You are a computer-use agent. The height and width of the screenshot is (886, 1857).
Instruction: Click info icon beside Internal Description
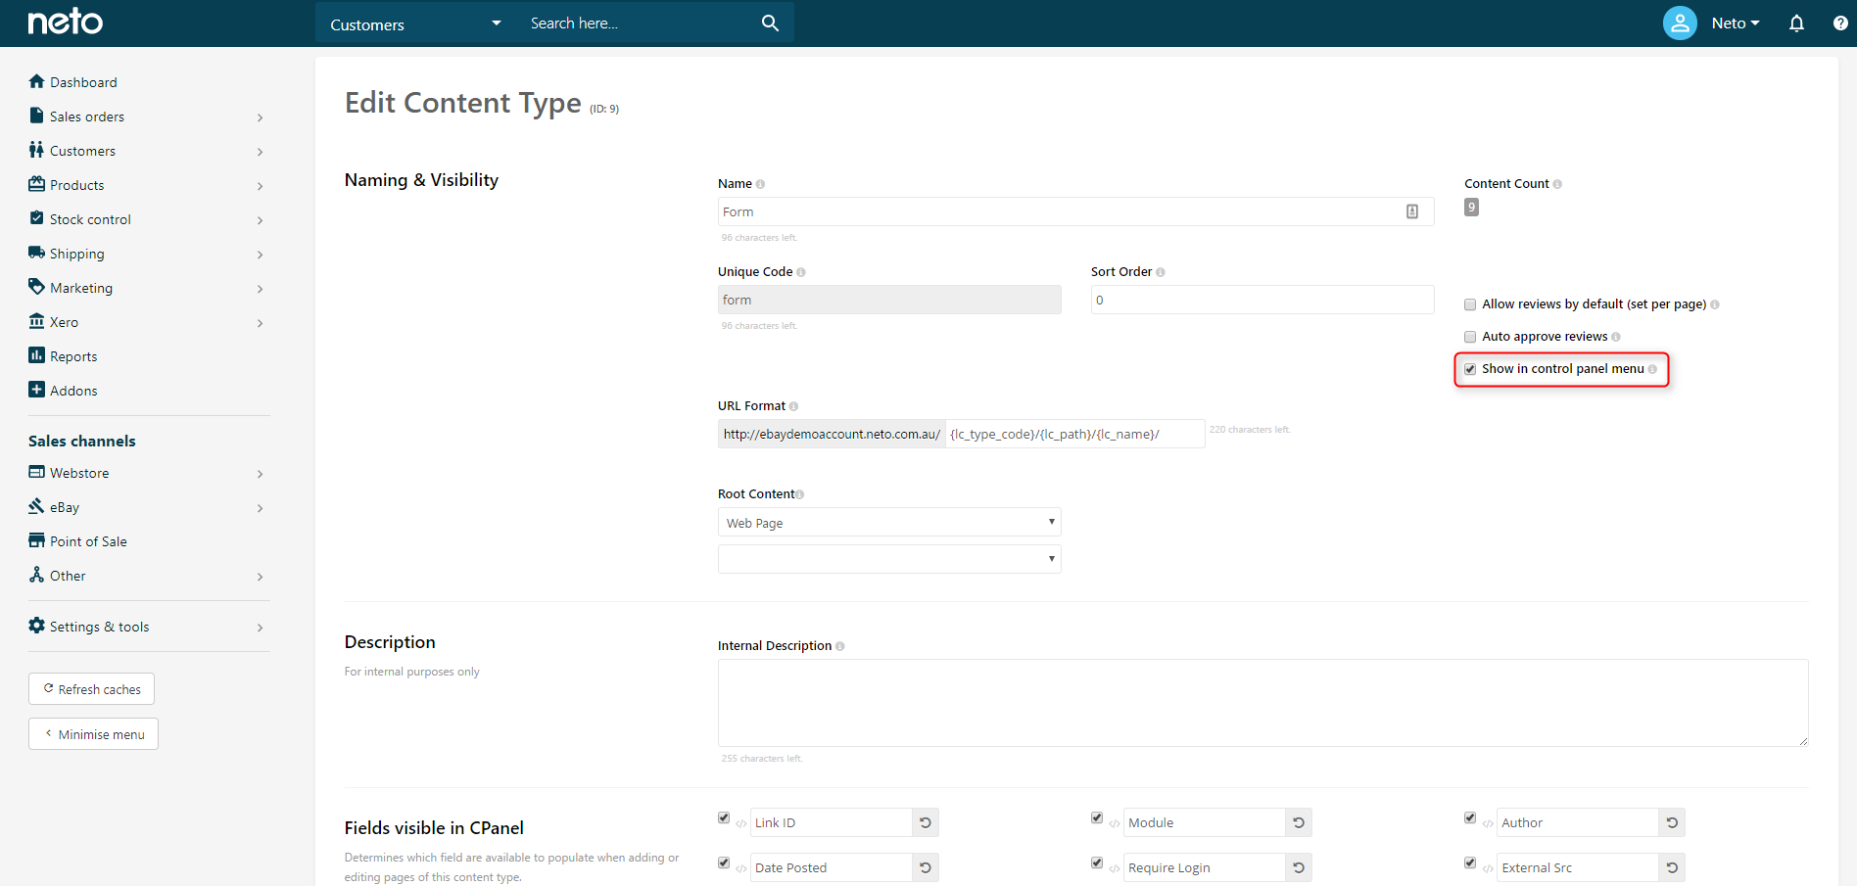tap(840, 646)
